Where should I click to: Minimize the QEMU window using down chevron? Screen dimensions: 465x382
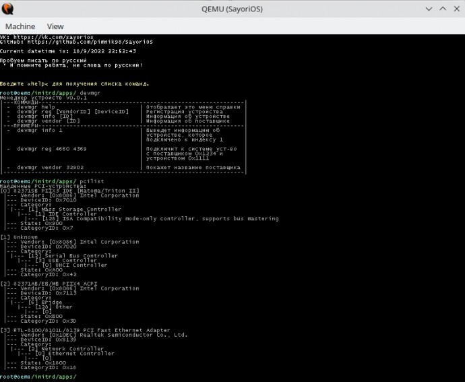(429, 9)
